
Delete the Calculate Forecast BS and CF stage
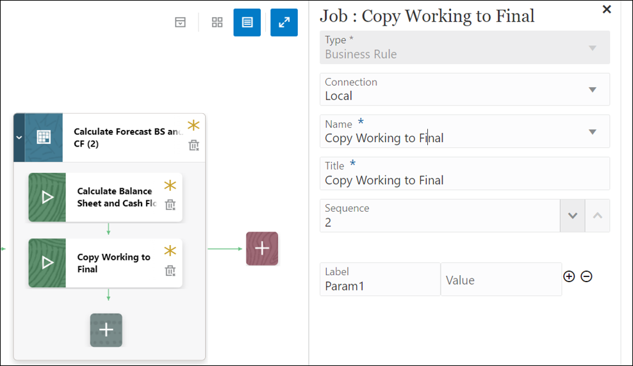coord(193,145)
